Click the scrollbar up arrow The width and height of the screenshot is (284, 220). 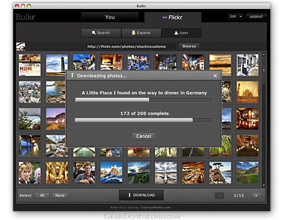263,54
